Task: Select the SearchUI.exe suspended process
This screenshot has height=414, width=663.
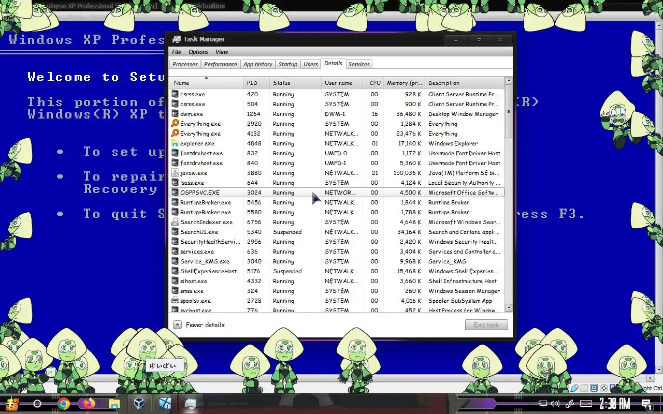Action: [337, 232]
